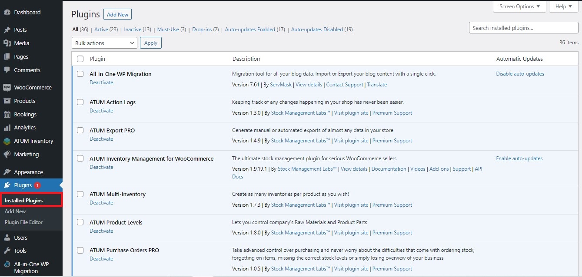This screenshot has height=277, width=582.
Task: Check the ATUM Purchase Orders PRO checkbox
Action: (80, 250)
